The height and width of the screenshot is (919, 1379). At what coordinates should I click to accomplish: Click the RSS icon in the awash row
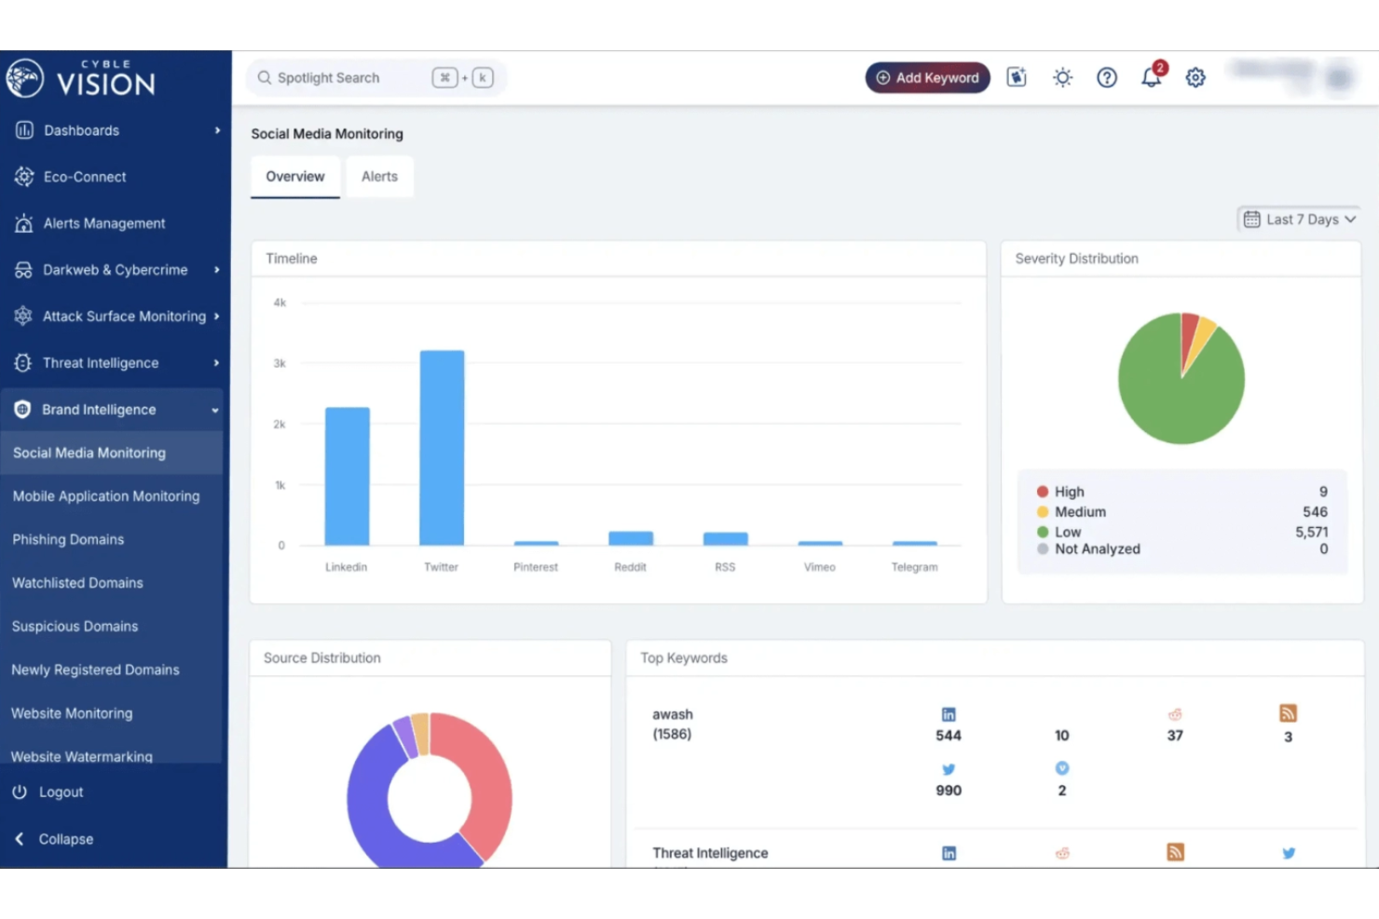(x=1288, y=713)
